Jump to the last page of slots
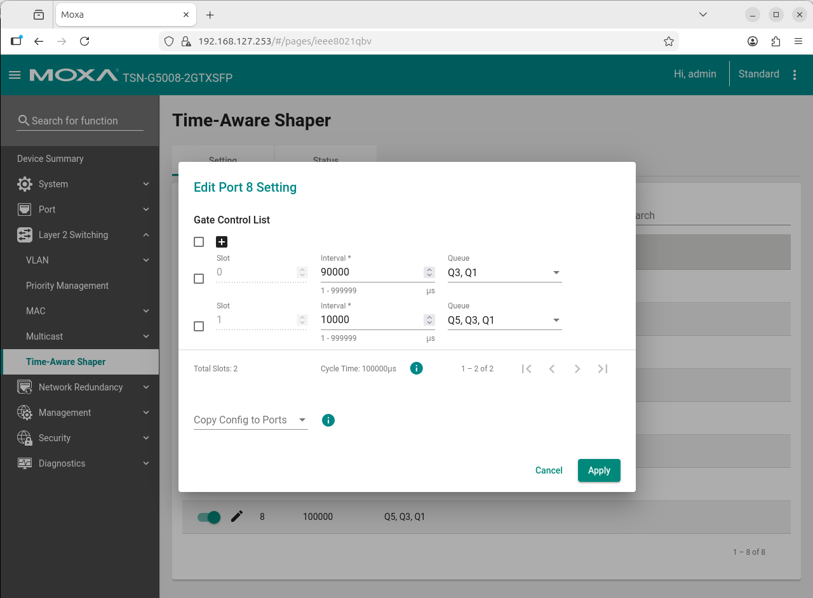 (602, 368)
